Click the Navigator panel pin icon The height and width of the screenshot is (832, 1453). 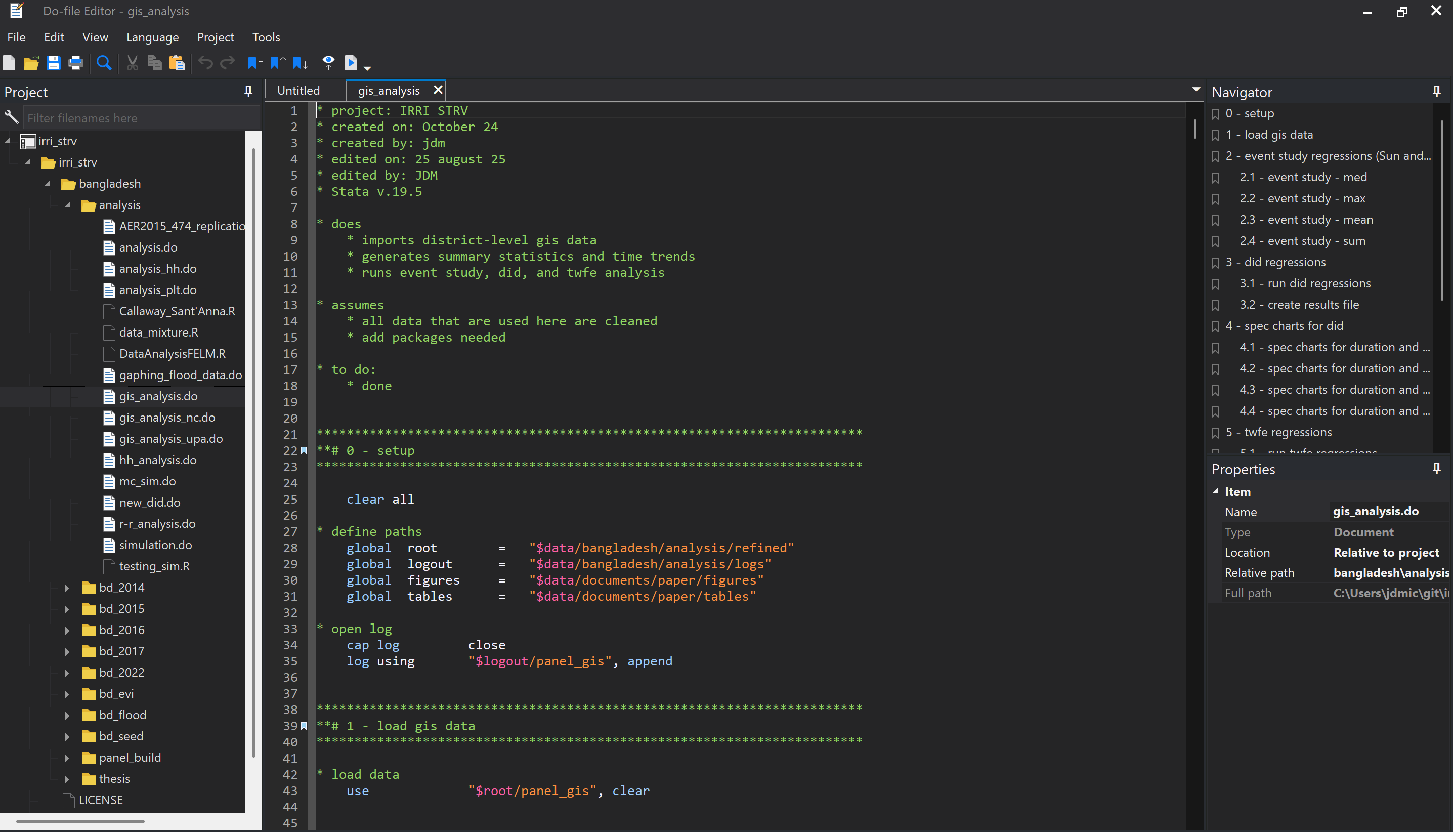[1436, 92]
